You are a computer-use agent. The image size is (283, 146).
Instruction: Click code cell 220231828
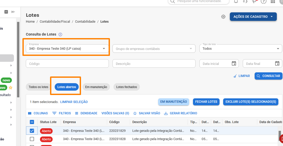coord(117,139)
